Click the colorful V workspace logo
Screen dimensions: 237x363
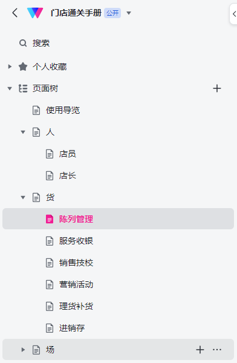tap(35, 13)
